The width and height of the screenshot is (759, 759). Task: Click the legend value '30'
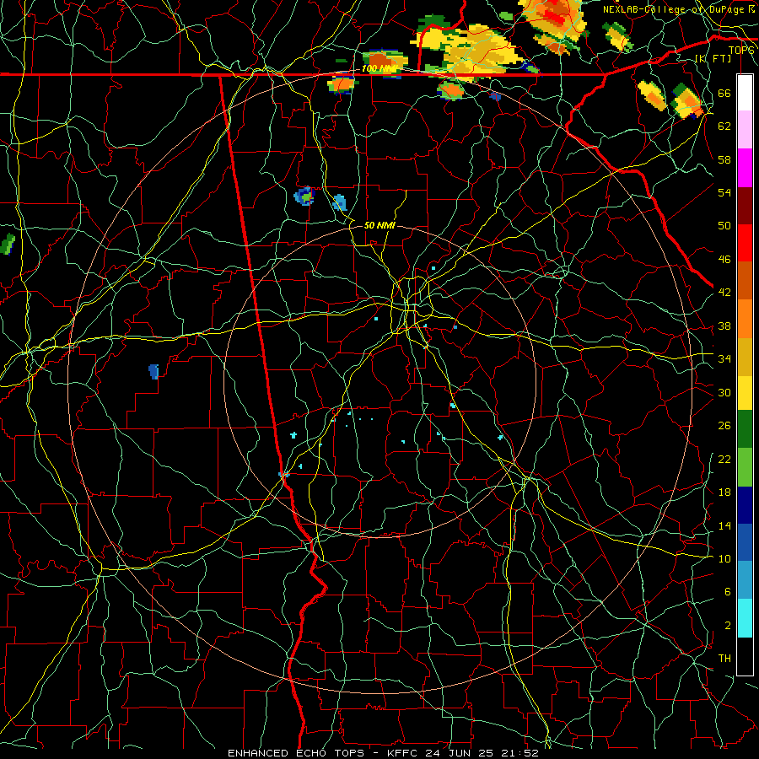pyautogui.click(x=724, y=392)
